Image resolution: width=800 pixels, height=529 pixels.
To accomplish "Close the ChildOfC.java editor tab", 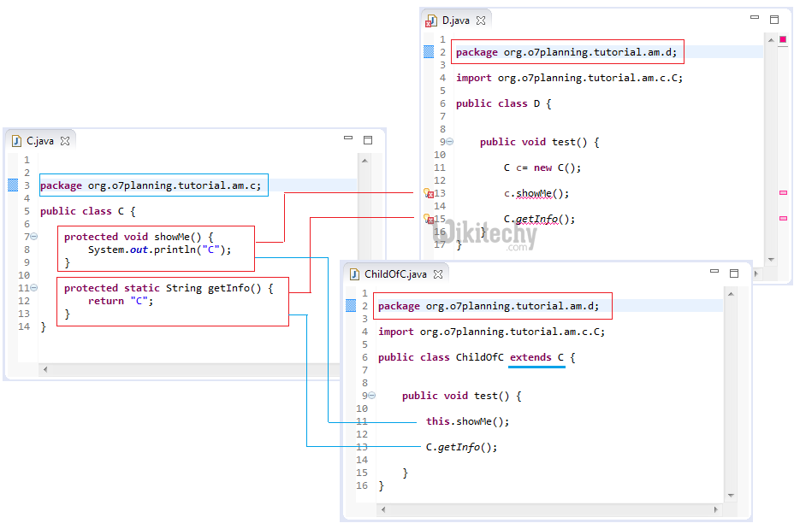I will pos(438,274).
